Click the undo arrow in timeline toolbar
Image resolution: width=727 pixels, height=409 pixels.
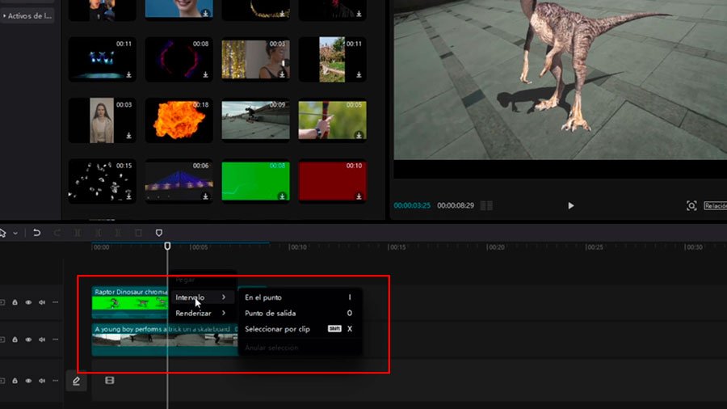click(x=36, y=233)
